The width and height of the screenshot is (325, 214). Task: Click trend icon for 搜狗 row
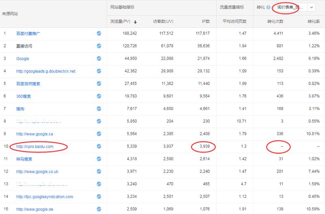point(99,109)
